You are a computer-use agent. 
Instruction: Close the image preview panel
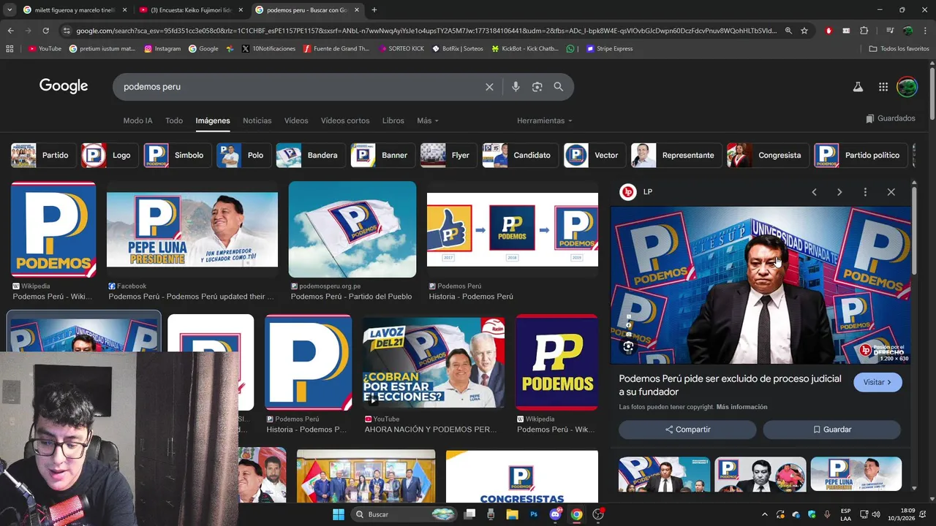pos(891,192)
